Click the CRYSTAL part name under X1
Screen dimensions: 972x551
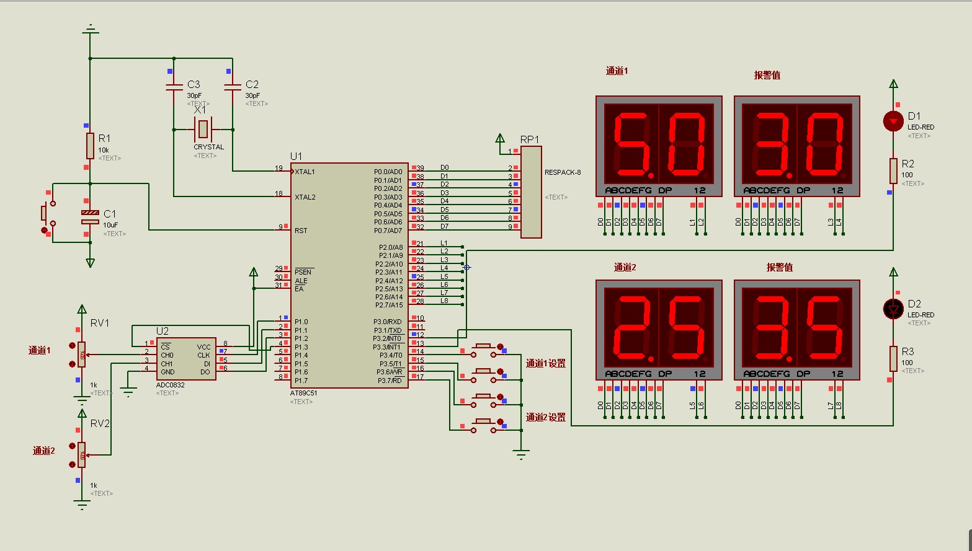tap(209, 148)
